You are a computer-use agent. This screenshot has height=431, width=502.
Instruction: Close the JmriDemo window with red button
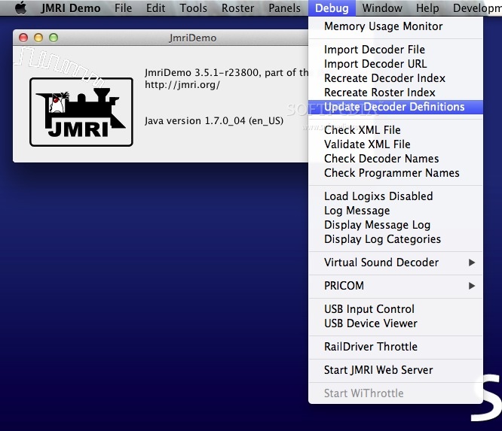pos(23,38)
